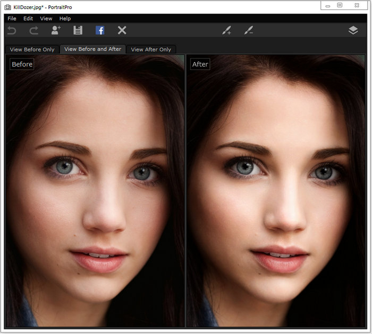The height and width of the screenshot is (334, 372).
Task: Open the Edit menu
Action: pos(28,19)
